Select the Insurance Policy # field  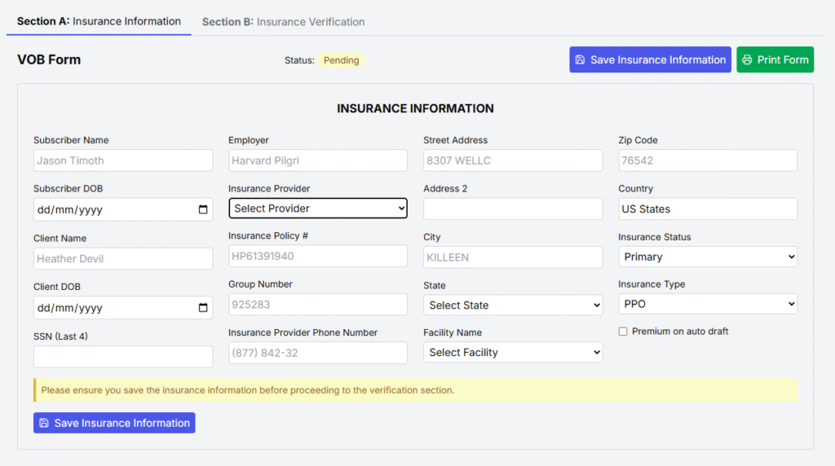pyautogui.click(x=317, y=256)
